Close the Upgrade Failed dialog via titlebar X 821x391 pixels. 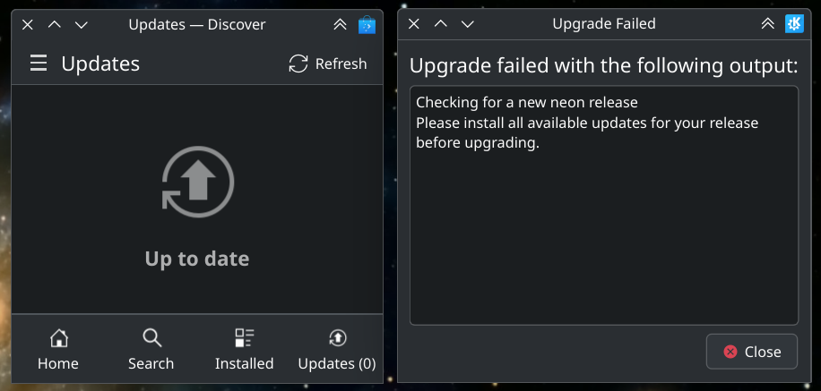pyautogui.click(x=413, y=24)
